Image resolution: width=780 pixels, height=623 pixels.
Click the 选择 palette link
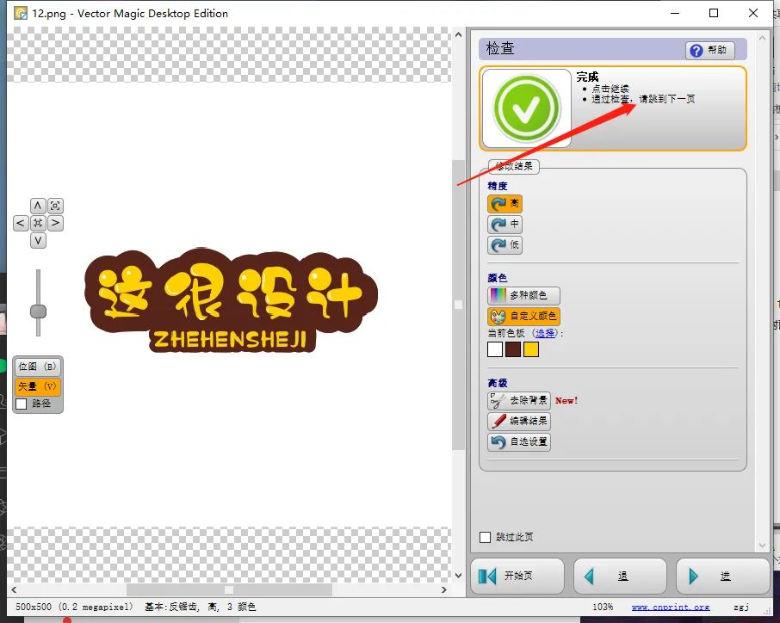point(544,333)
